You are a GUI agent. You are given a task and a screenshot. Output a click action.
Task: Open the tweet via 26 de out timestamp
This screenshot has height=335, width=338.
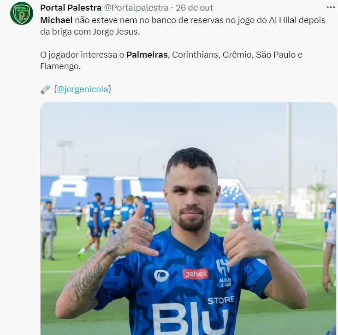(194, 8)
